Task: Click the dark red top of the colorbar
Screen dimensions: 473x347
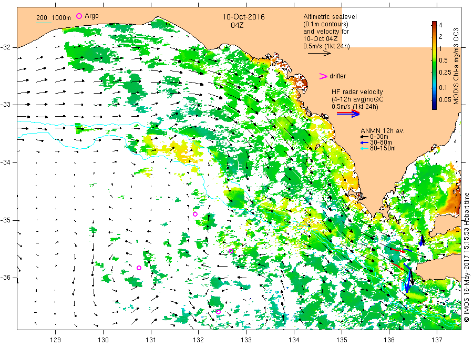Action: (x=434, y=24)
